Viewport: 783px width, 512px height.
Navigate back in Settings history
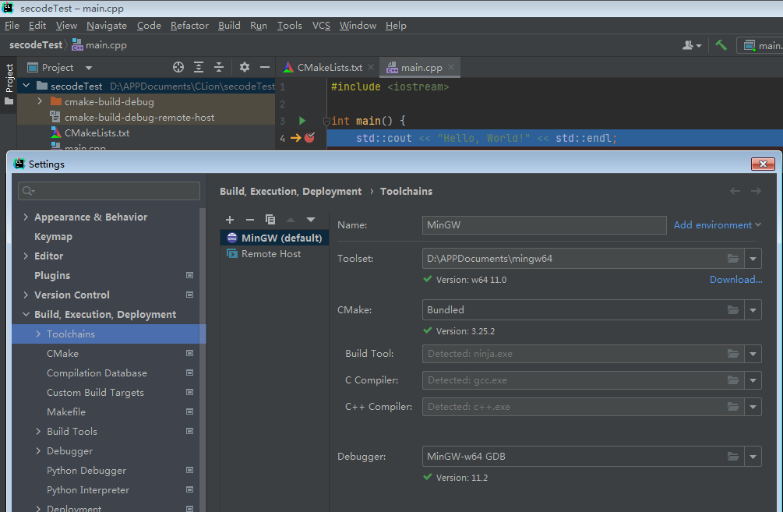[735, 191]
